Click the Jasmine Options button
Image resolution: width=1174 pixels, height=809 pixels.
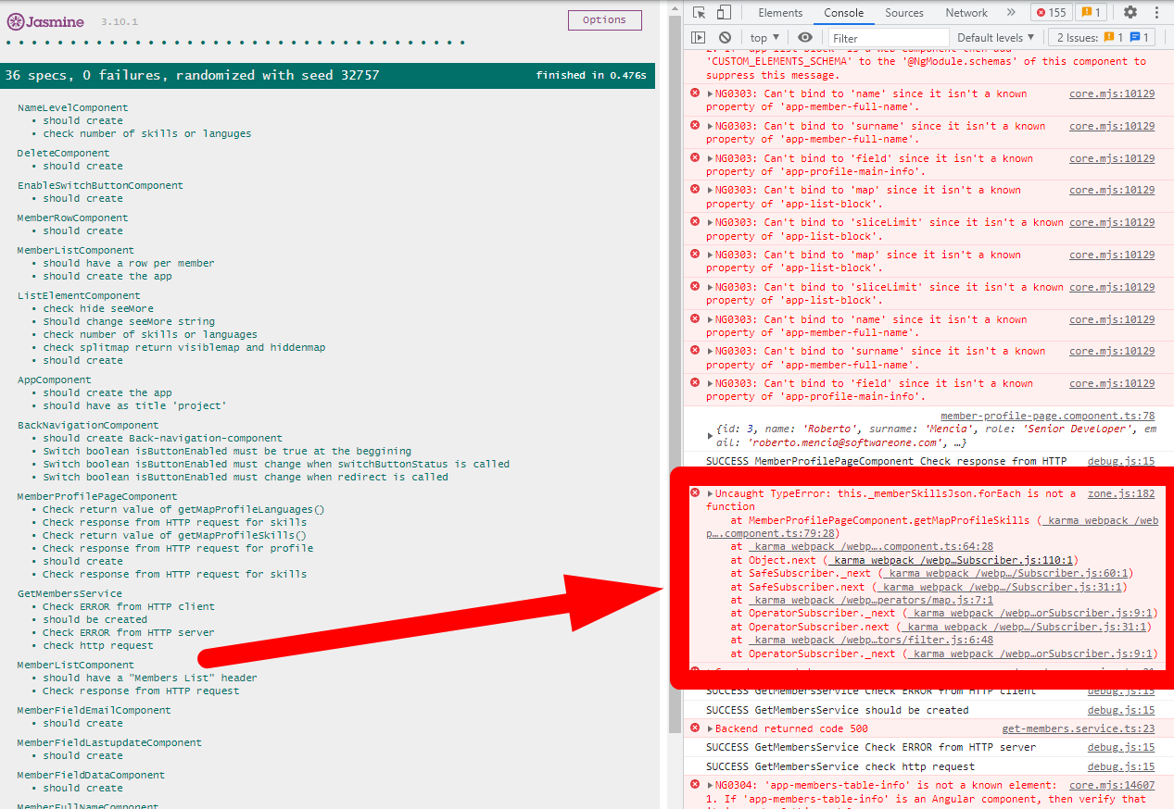(x=604, y=20)
